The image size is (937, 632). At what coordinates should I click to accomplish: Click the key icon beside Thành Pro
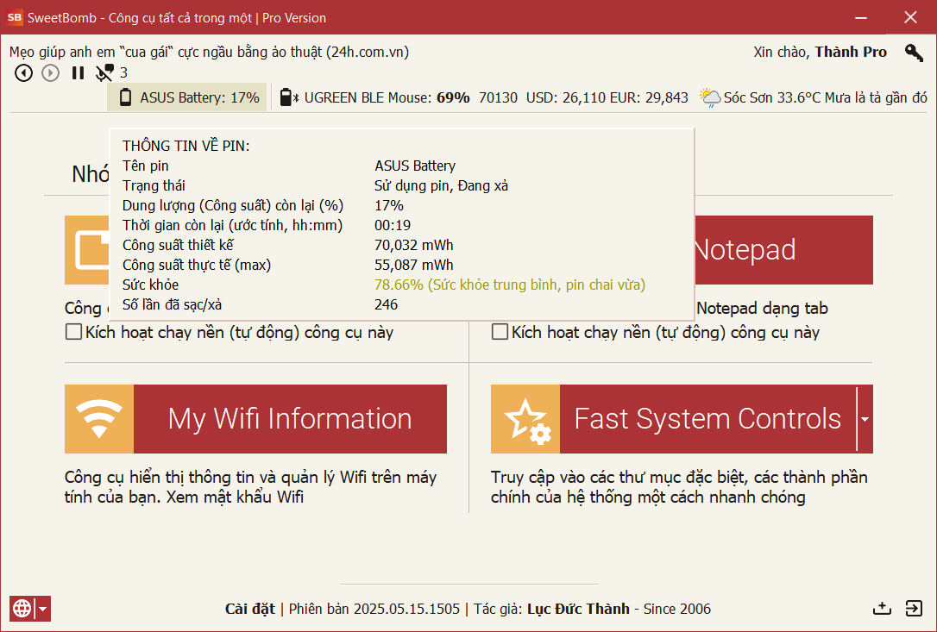914,53
